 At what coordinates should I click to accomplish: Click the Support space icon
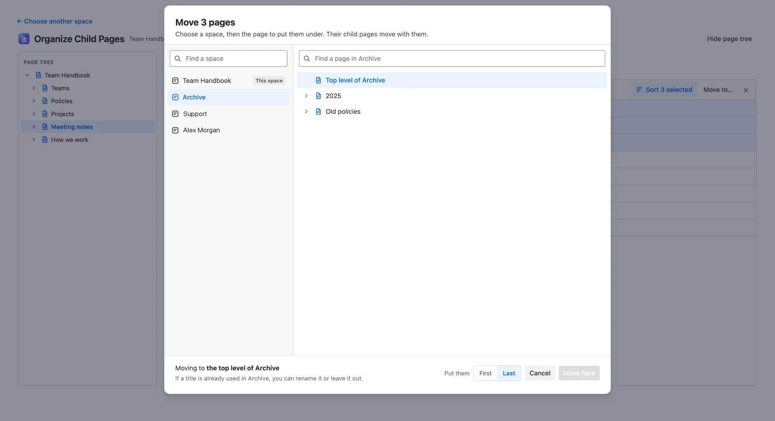175,114
